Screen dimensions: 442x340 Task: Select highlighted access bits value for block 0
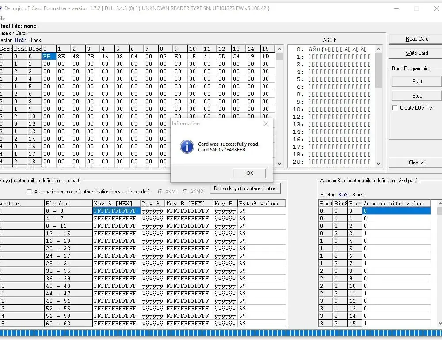396,211
